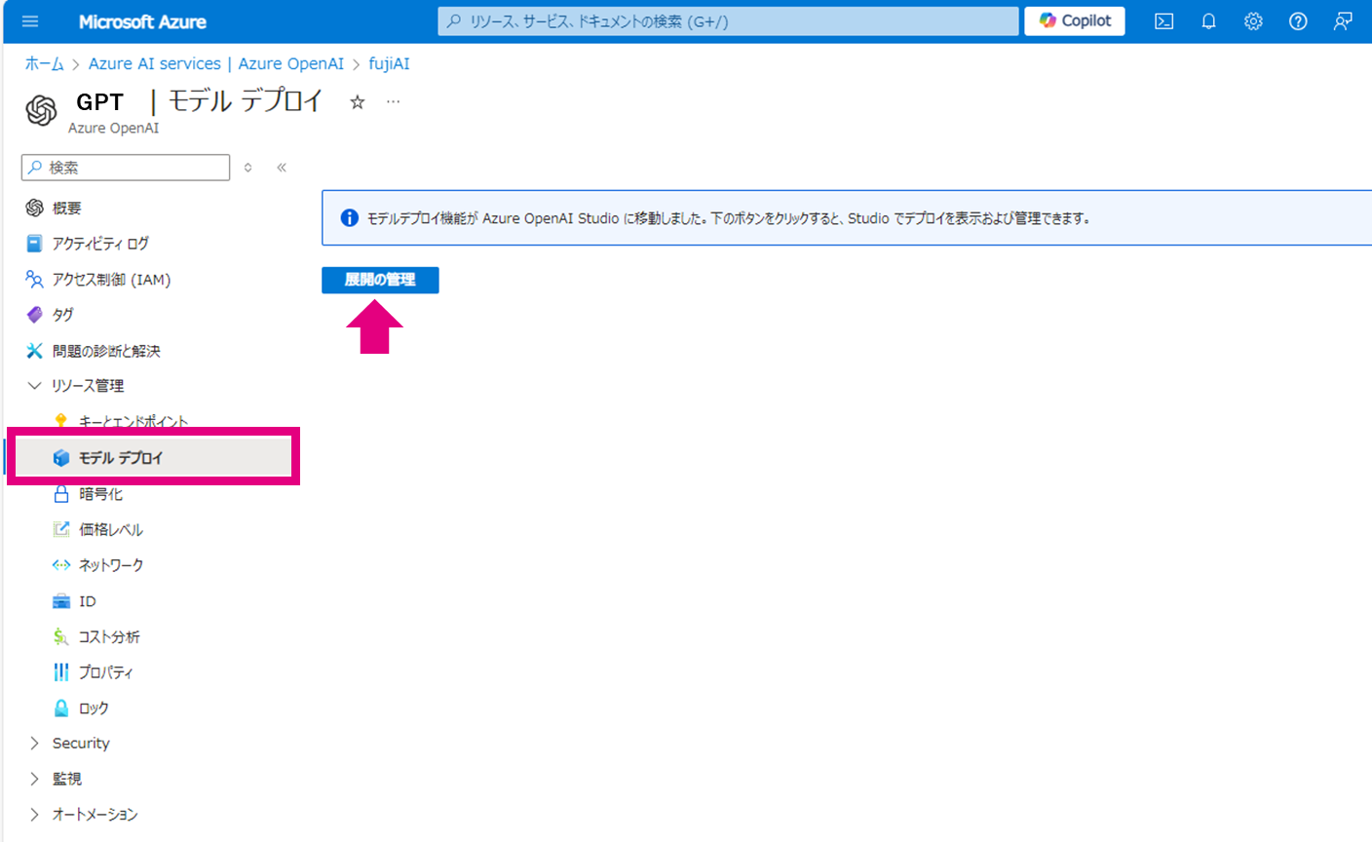The width and height of the screenshot is (1372, 842).
Task: Click the モデル デプロイ page title
Action: coord(246,101)
